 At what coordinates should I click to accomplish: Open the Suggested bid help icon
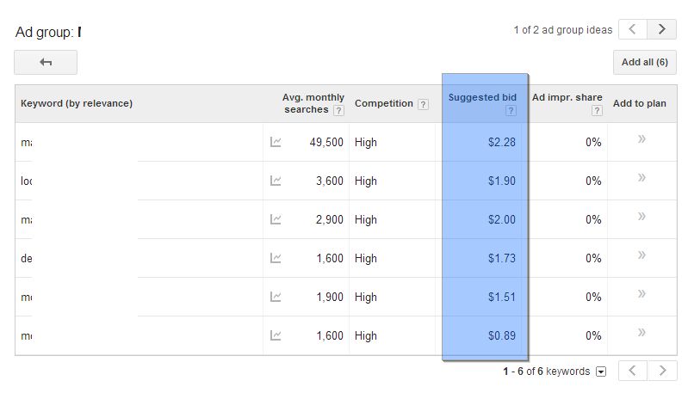click(x=511, y=110)
